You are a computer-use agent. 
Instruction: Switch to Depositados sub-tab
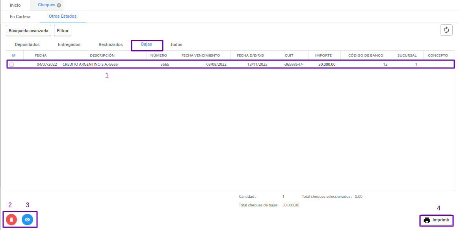click(27, 45)
